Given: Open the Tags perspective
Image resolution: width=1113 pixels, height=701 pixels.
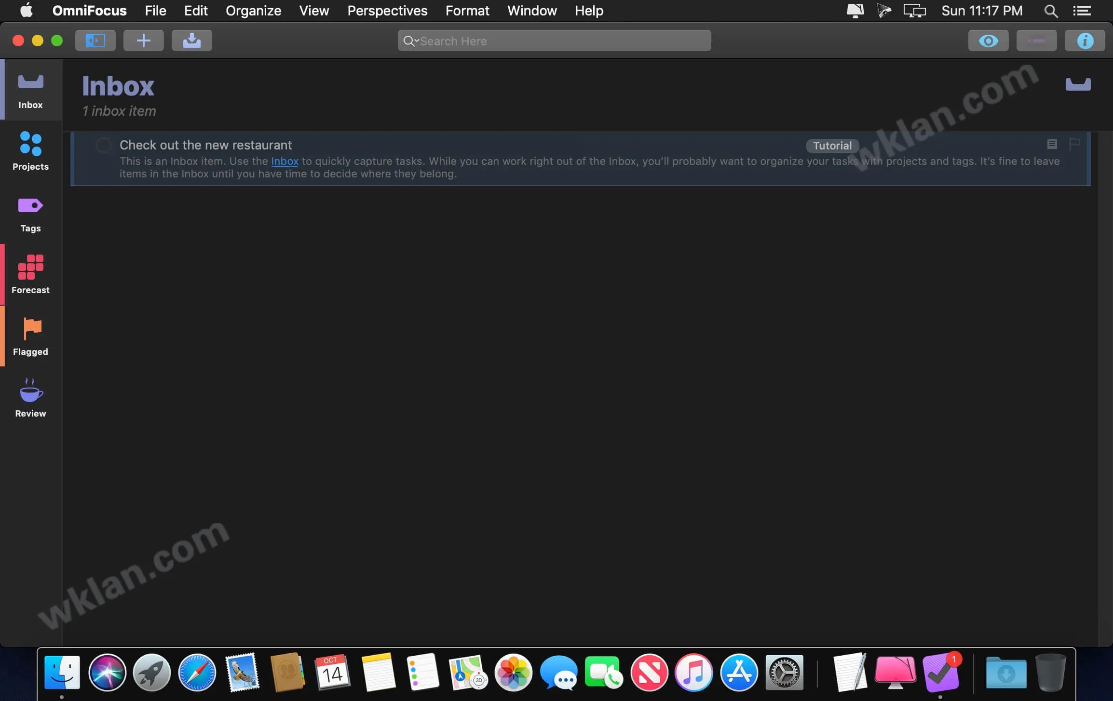Looking at the screenshot, I should pyautogui.click(x=31, y=213).
